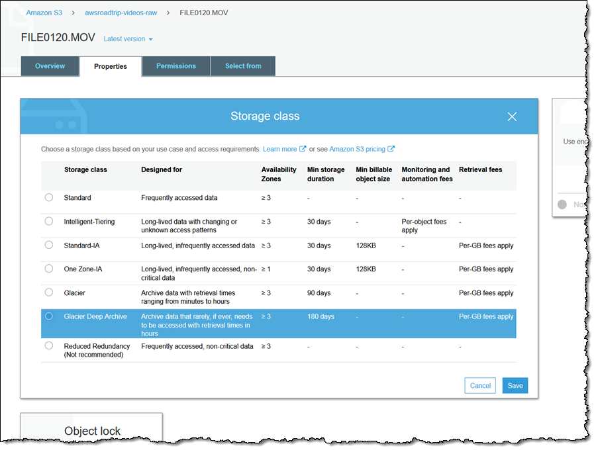This screenshot has height=450, width=596.
Task: Open the Properties tab
Action: point(110,66)
